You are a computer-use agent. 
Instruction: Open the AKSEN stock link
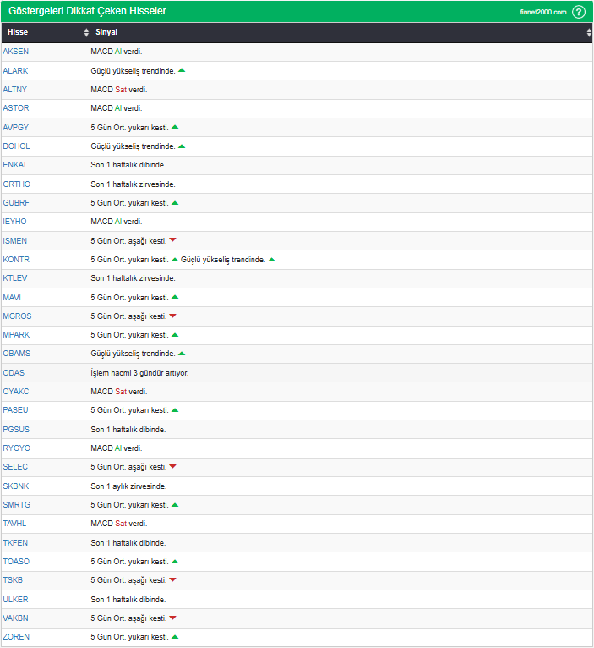pyautogui.click(x=16, y=52)
